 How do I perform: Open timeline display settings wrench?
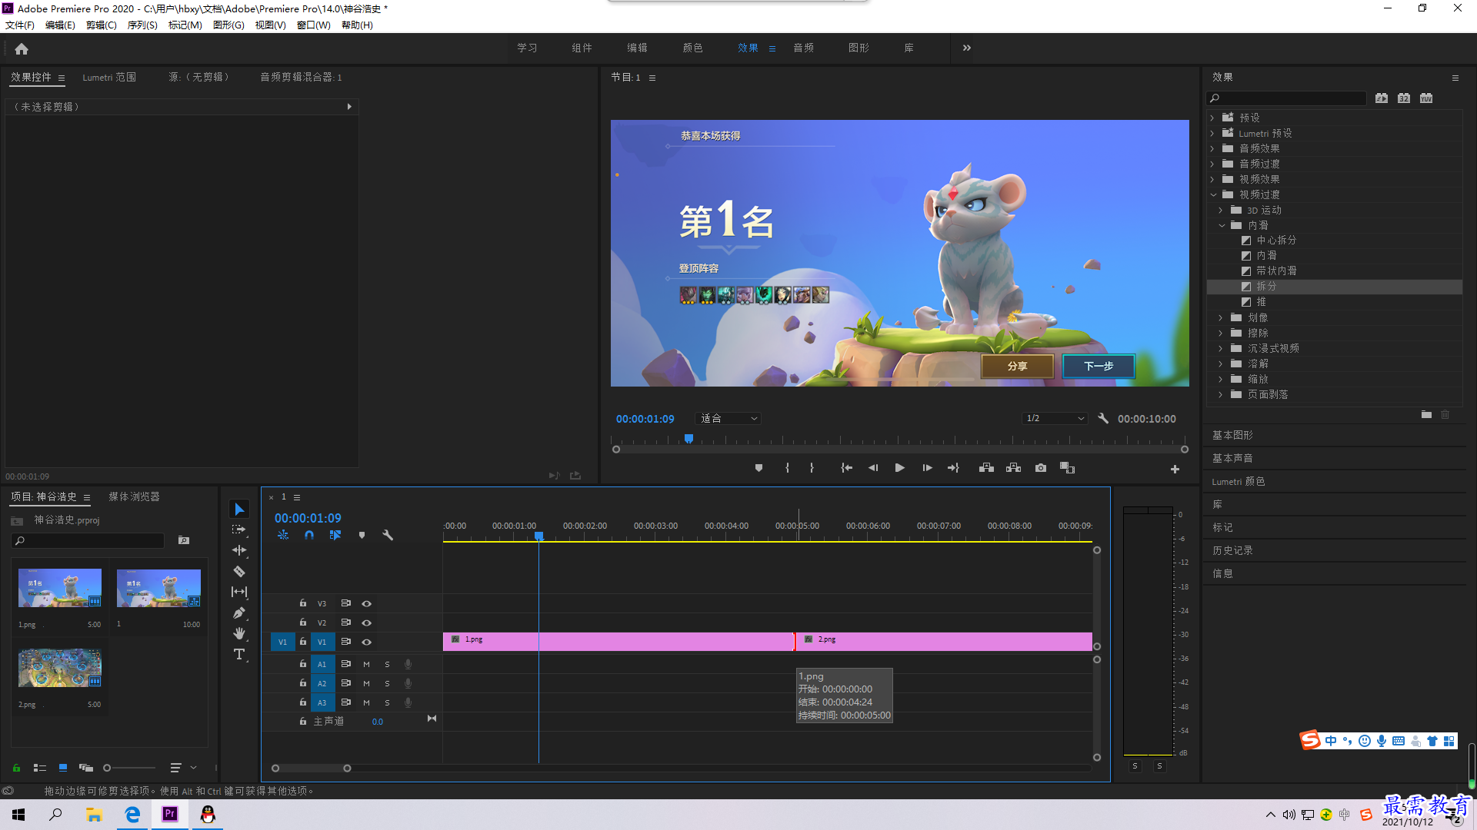pos(388,535)
